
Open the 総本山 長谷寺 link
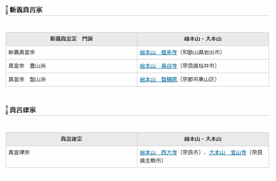click(x=158, y=66)
